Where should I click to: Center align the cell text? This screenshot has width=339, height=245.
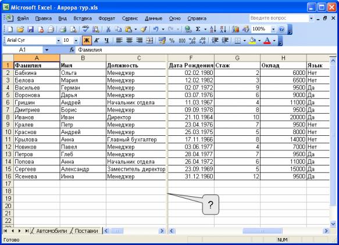[129, 41]
